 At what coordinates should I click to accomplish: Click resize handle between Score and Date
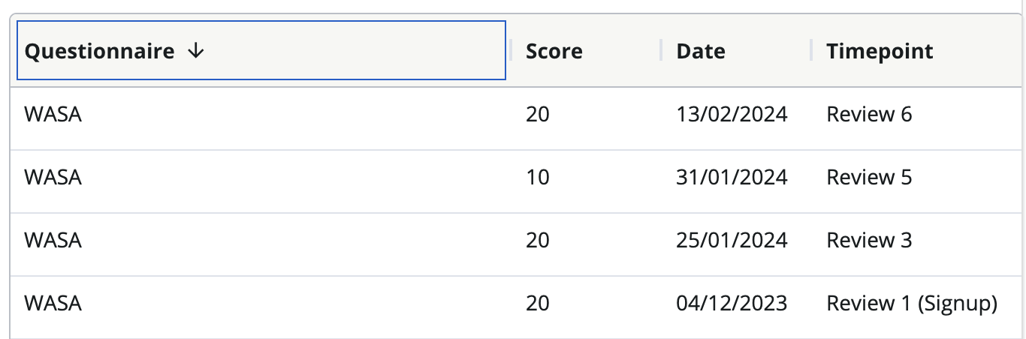(x=661, y=50)
